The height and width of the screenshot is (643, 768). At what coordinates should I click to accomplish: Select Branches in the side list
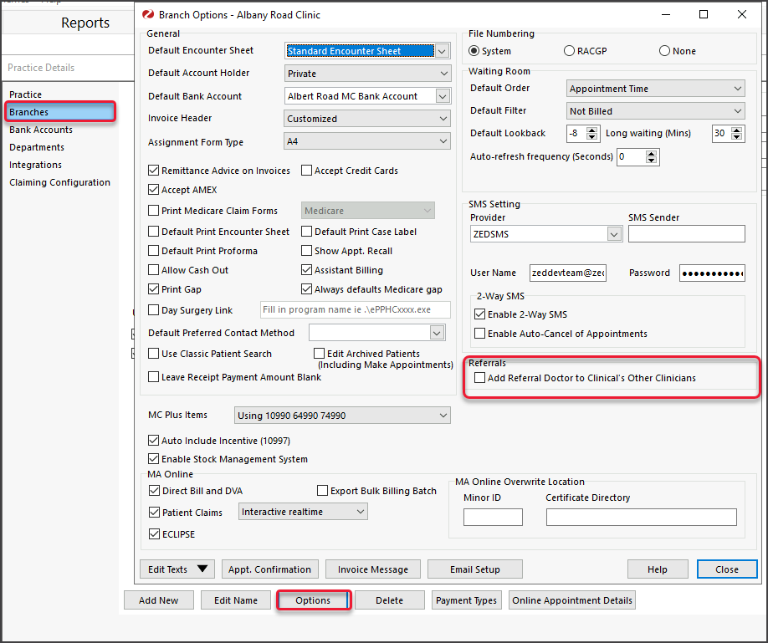point(61,112)
